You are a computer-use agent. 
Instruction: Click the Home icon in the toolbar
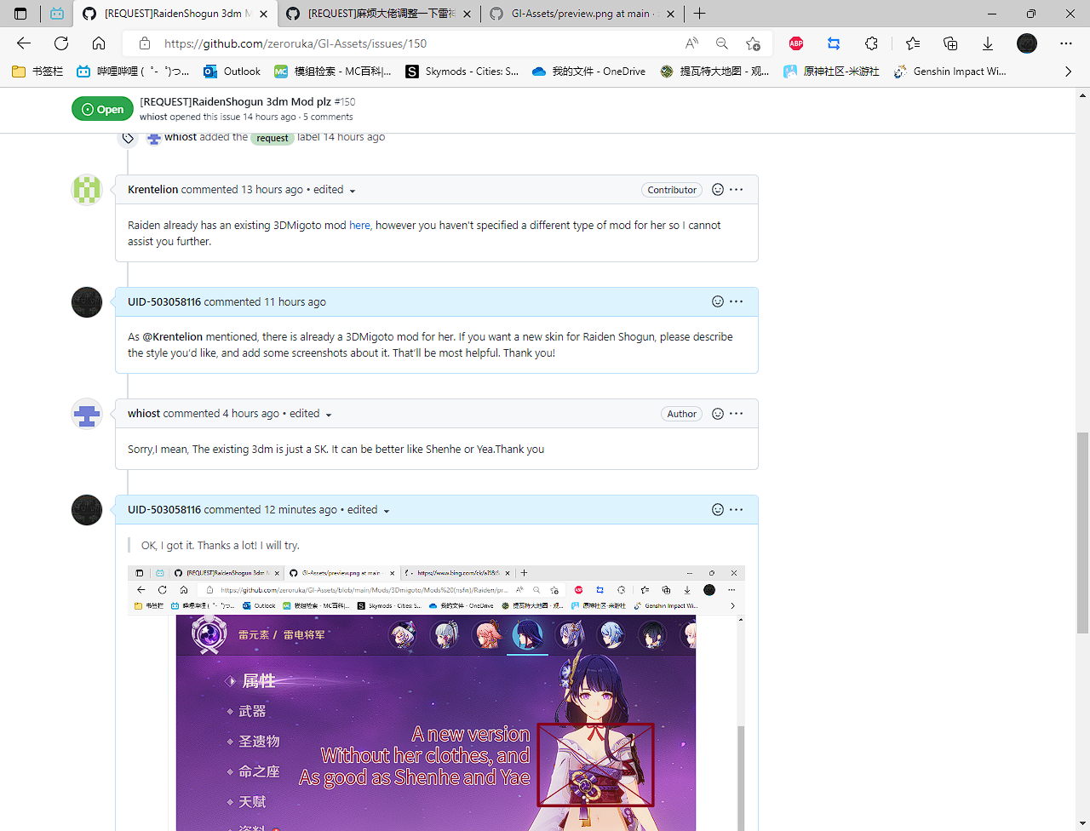pyautogui.click(x=98, y=43)
